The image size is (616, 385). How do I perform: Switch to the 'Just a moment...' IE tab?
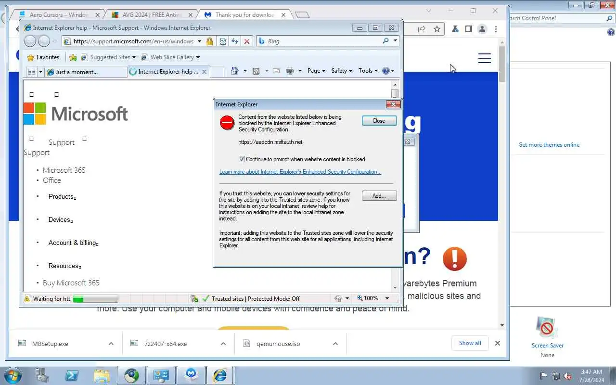[86, 72]
